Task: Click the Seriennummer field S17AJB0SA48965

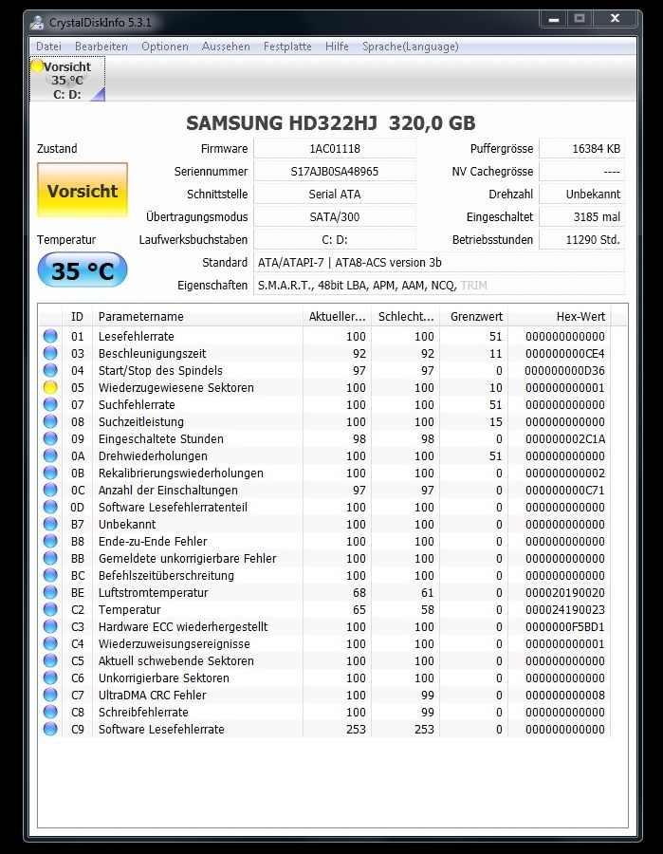Action: click(335, 171)
